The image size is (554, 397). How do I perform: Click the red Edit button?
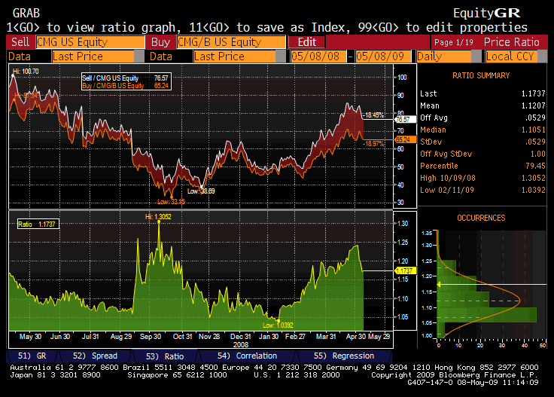coord(306,42)
